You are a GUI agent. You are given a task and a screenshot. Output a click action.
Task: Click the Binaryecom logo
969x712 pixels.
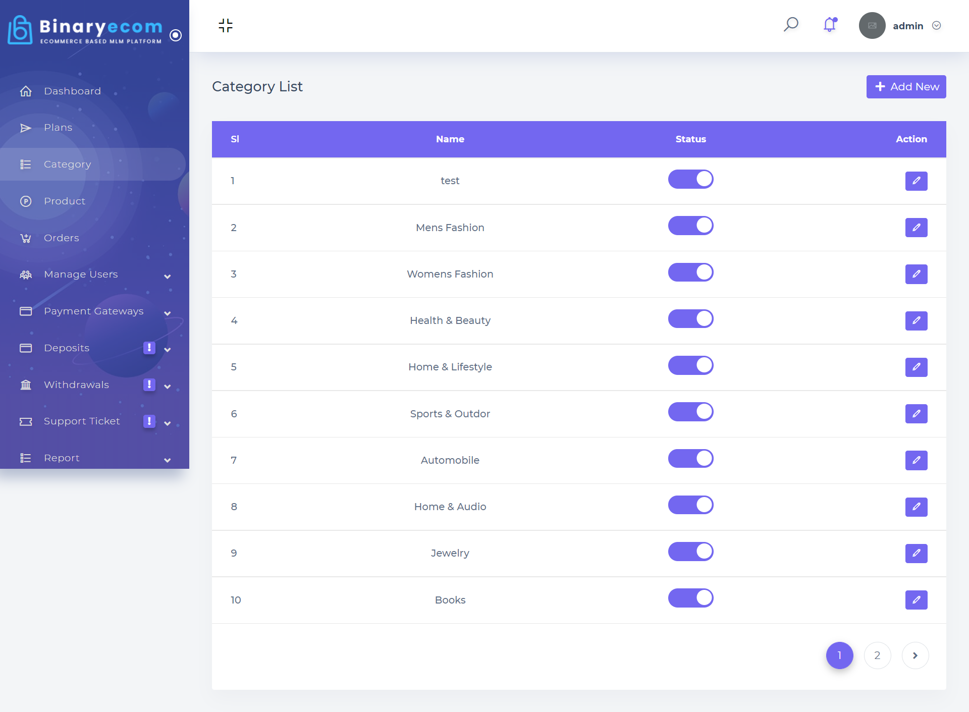click(86, 30)
